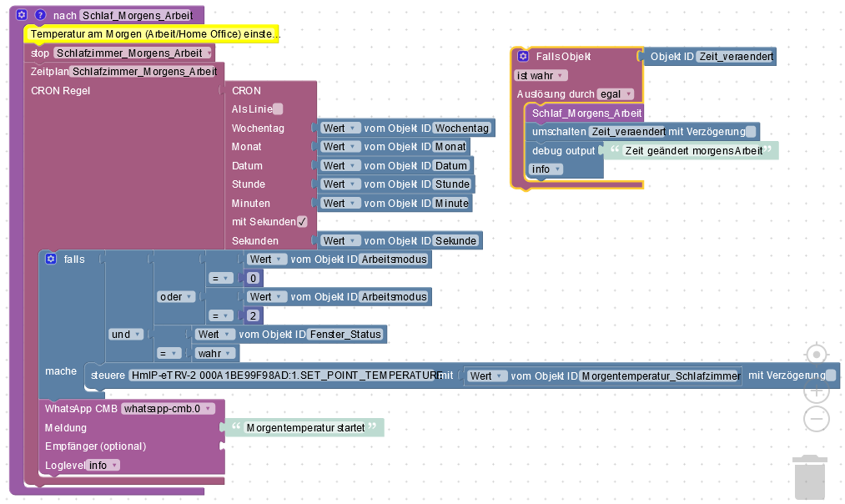
Task: Select Objekt ID Zeit_veraendert on trigger block
Action: click(x=736, y=56)
